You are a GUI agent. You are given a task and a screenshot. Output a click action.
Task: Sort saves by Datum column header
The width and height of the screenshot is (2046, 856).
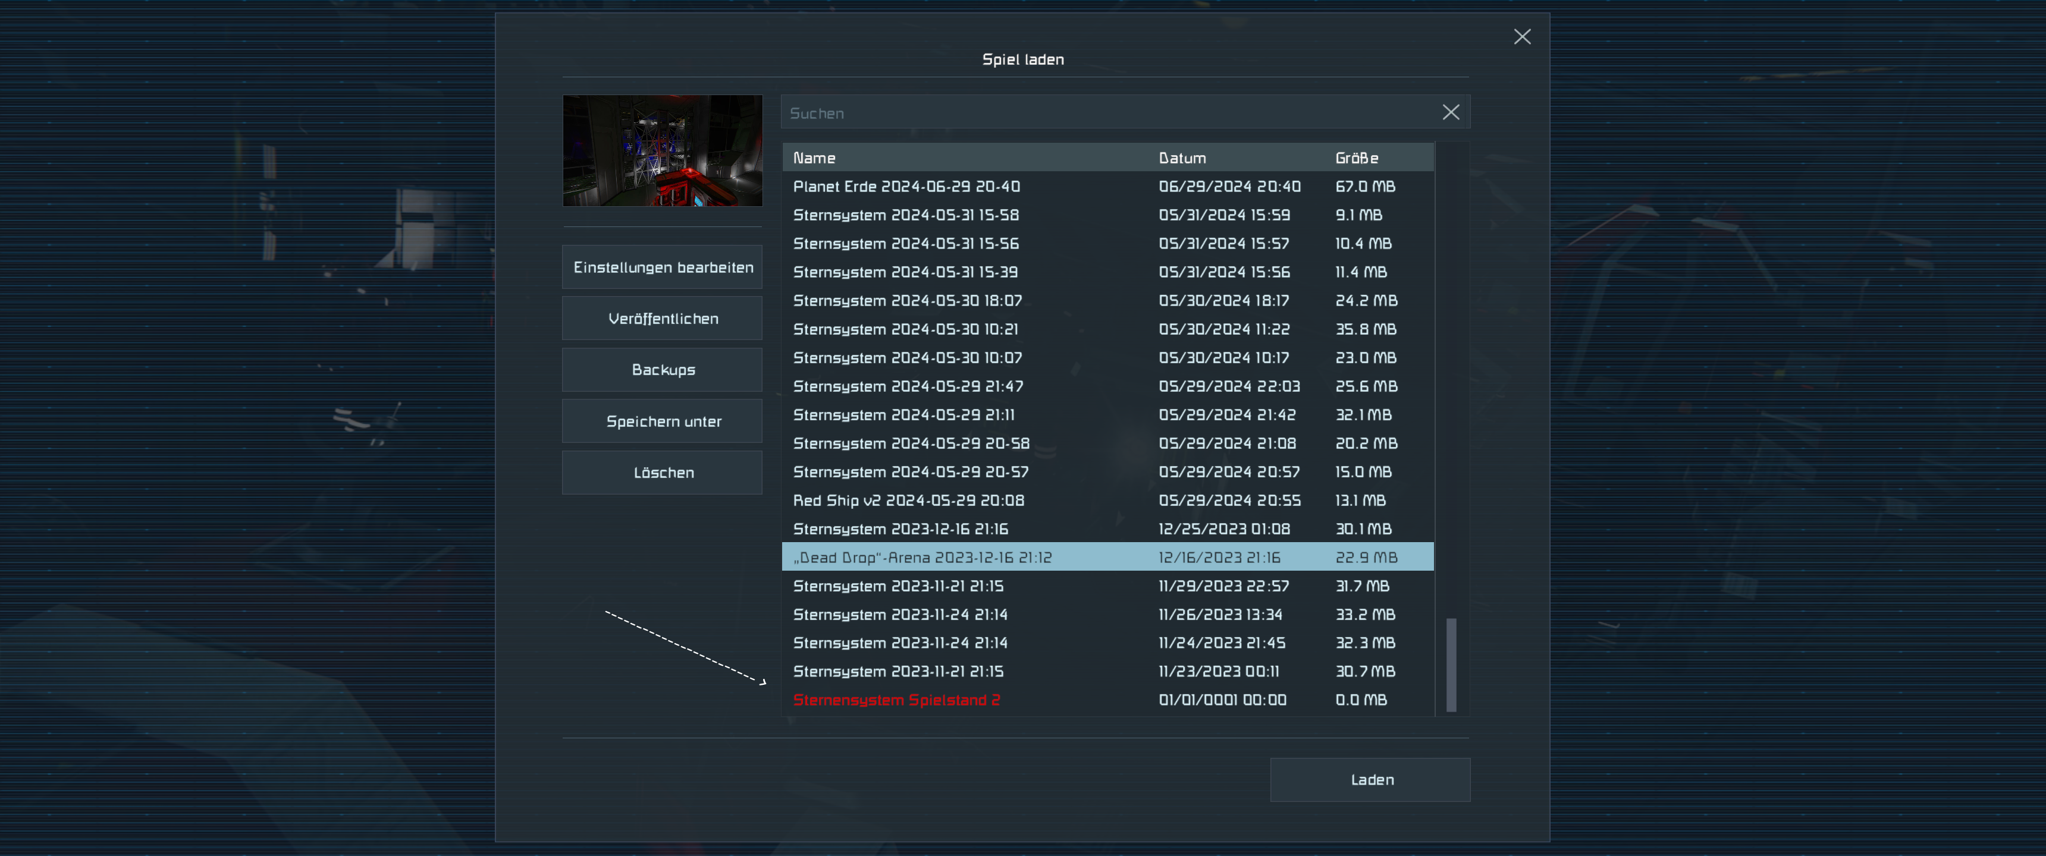1182,158
